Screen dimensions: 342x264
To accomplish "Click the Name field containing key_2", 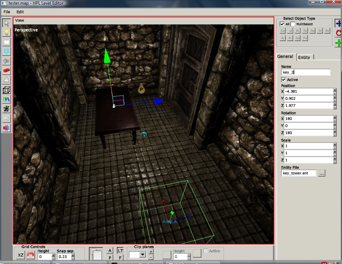I will (306, 72).
